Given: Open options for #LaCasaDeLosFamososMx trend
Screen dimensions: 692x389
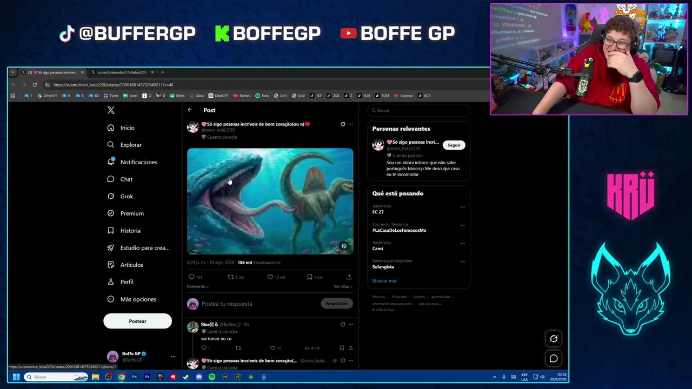Looking at the screenshot, I should 462,225.
